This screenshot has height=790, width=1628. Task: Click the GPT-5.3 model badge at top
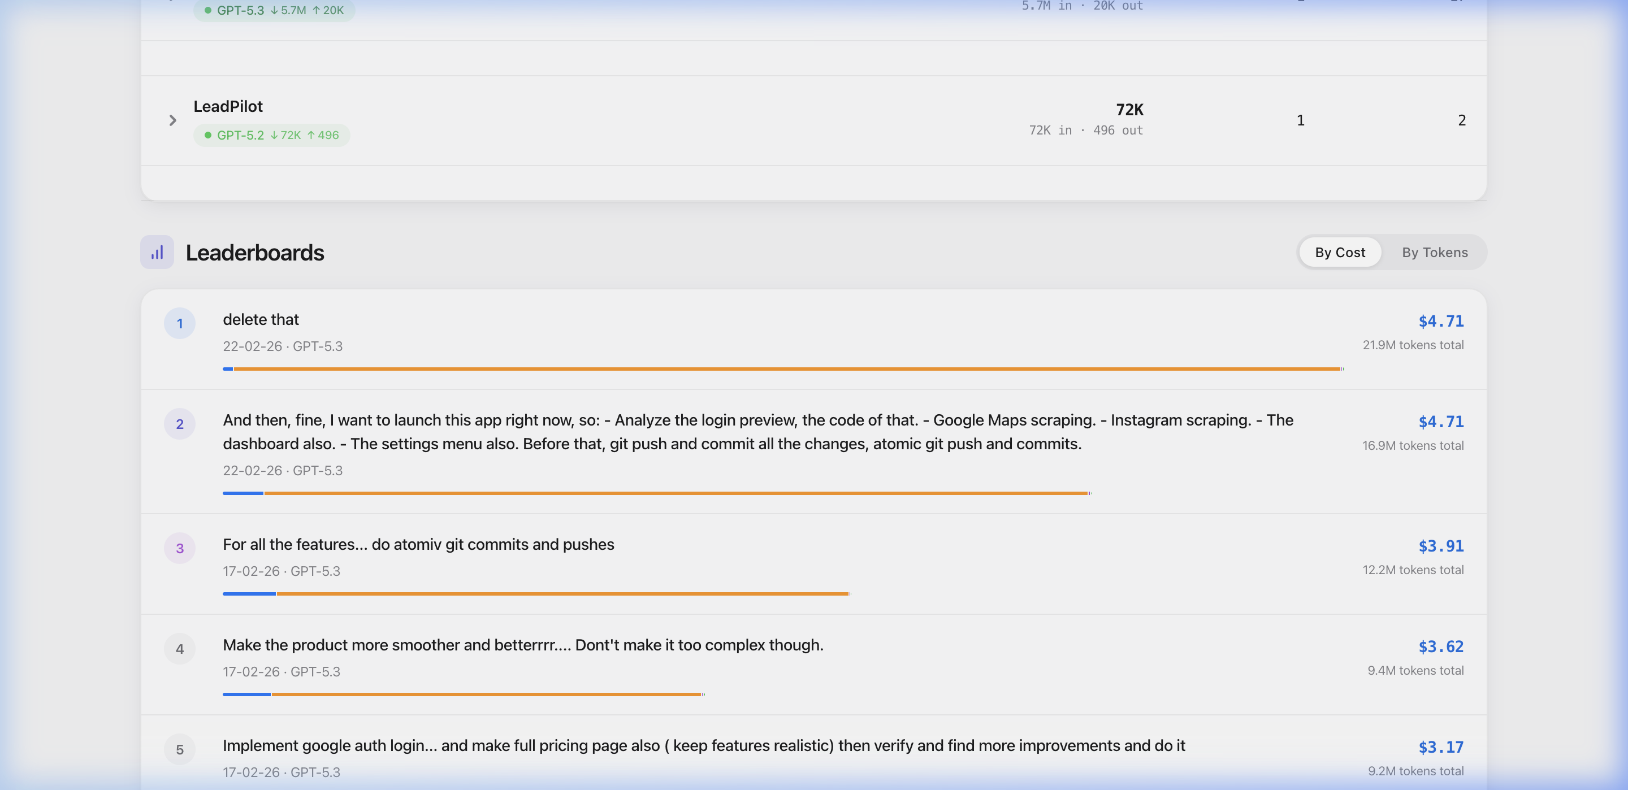pos(274,10)
